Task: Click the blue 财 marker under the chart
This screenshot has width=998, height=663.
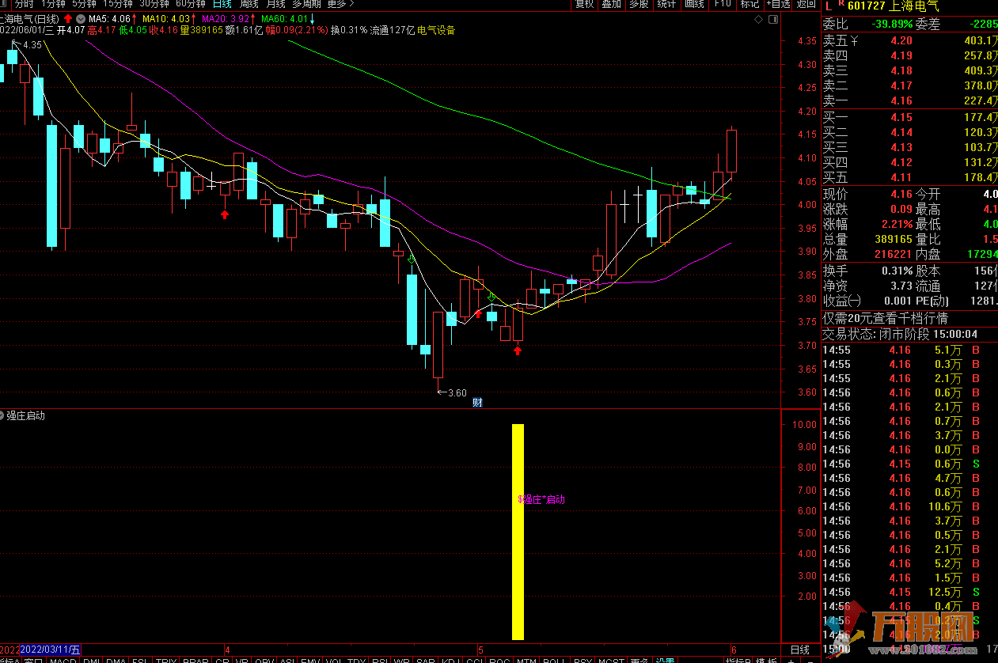Action: pos(477,402)
